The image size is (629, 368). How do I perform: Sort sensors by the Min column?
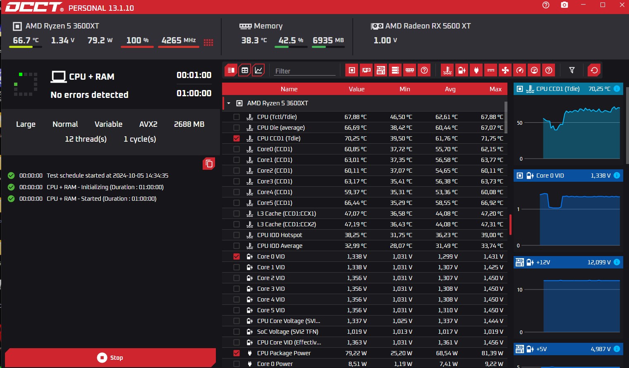coord(405,89)
